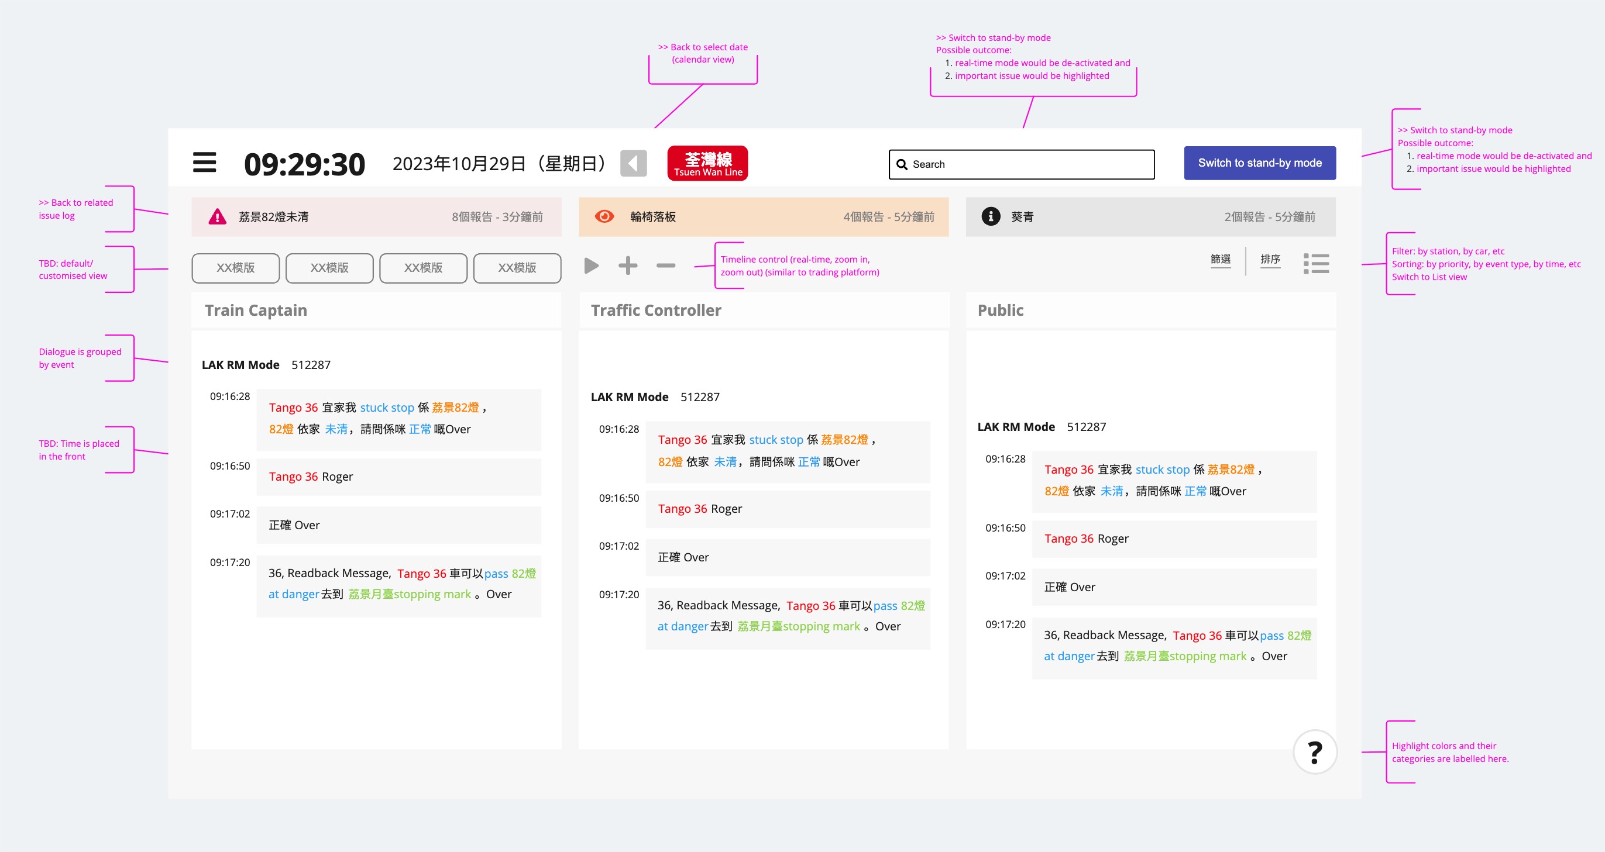This screenshot has width=1605, height=852.
Task: Select the second XX模版 template button
Action: 329,268
